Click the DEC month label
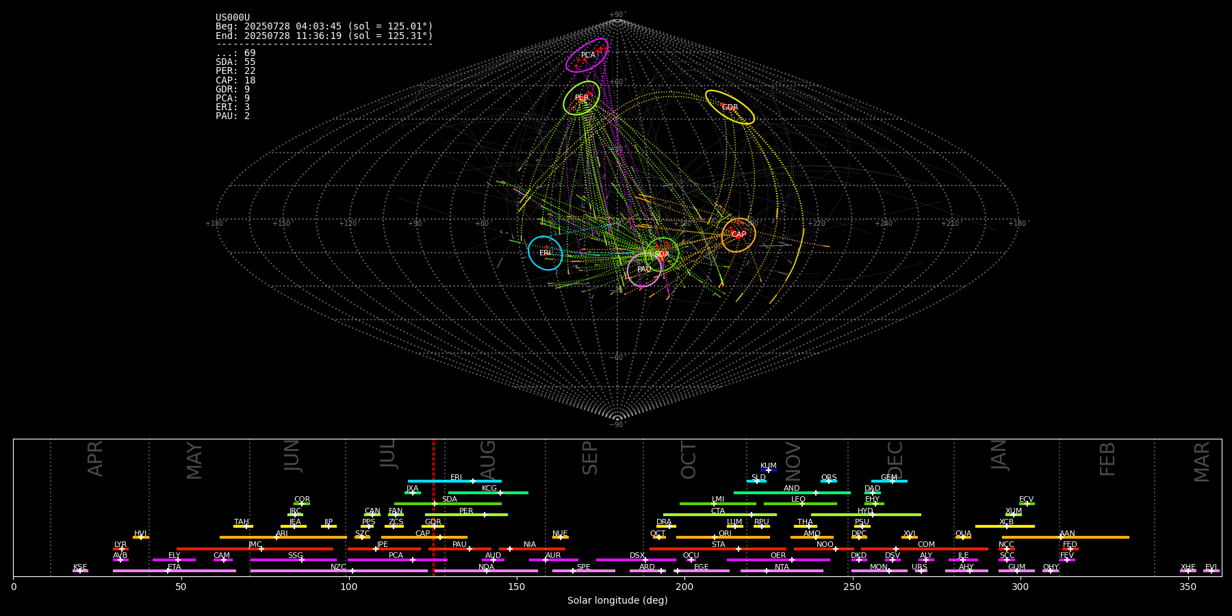The width and height of the screenshot is (1232, 616). click(x=895, y=460)
